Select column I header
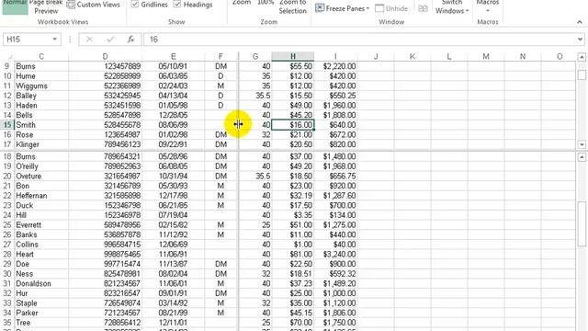This screenshot has height=331, width=588. click(335, 56)
